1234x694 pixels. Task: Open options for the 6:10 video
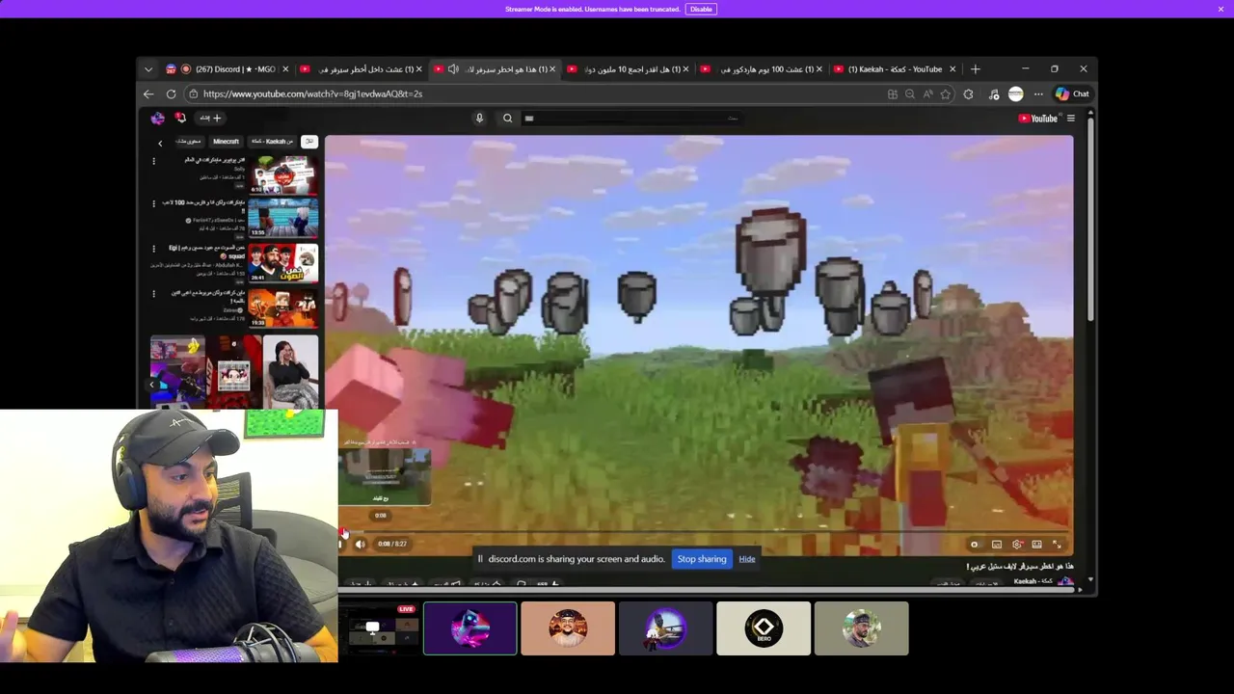coord(153,161)
